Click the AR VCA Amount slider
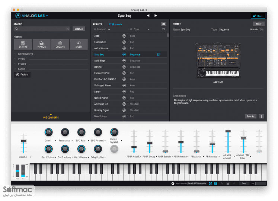Screen dimensions: 278x201 tap(228, 141)
